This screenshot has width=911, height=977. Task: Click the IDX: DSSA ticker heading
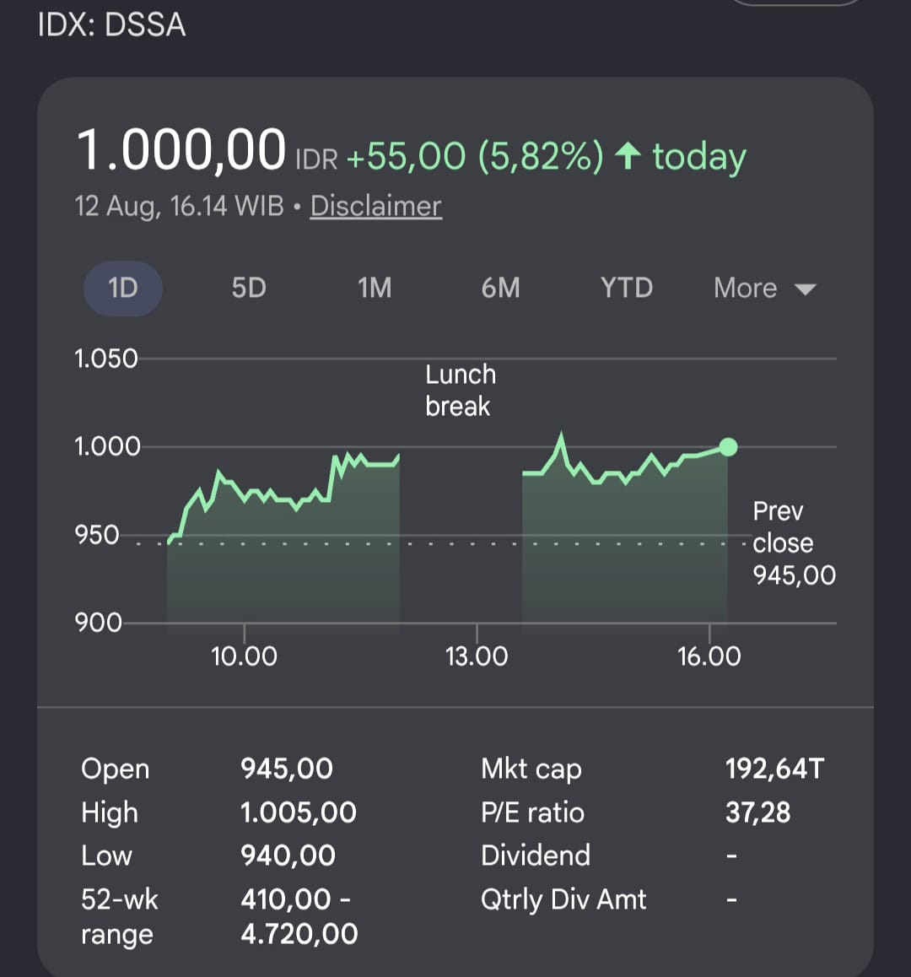(111, 25)
